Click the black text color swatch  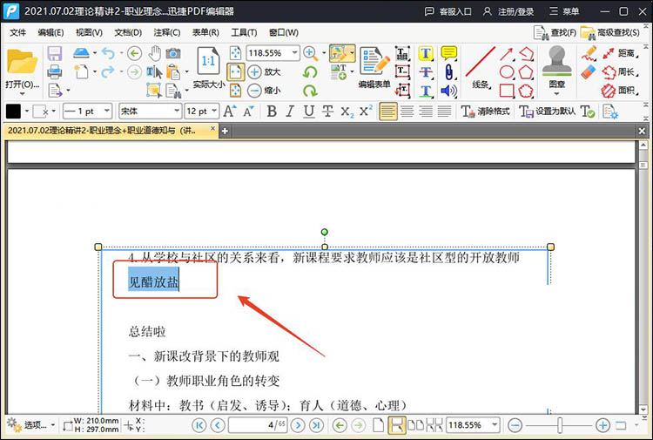pyautogui.click(x=13, y=112)
